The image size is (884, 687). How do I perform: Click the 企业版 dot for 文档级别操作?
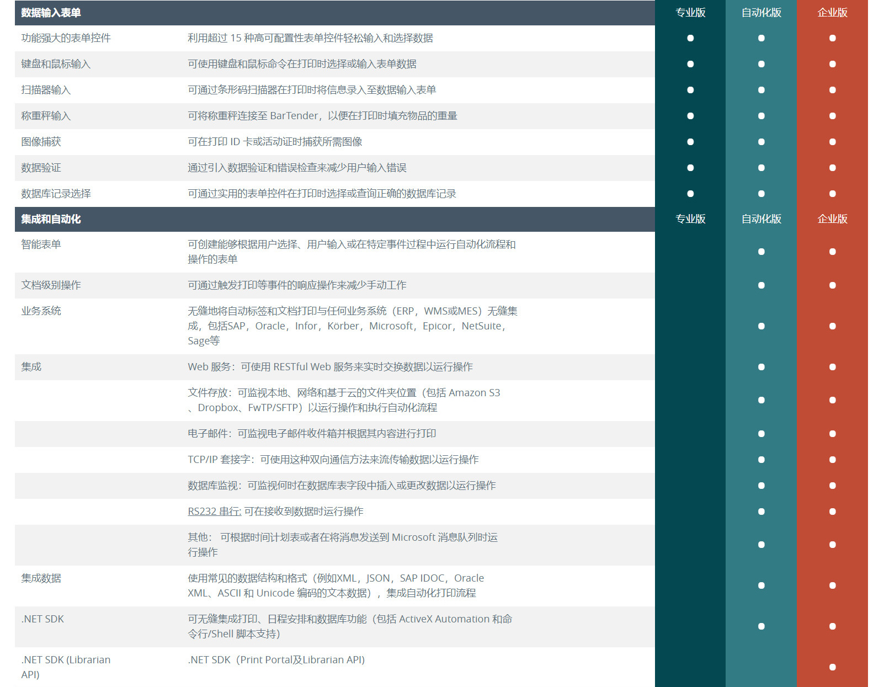(833, 285)
